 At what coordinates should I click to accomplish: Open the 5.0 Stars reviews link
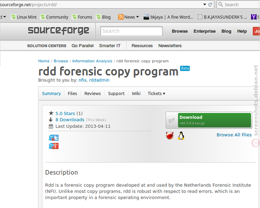pos(65,113)
